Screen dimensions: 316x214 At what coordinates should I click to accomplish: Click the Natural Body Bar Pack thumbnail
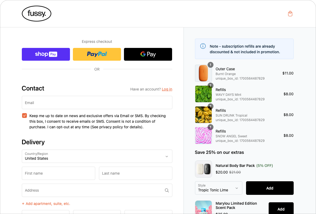point(203,169)
